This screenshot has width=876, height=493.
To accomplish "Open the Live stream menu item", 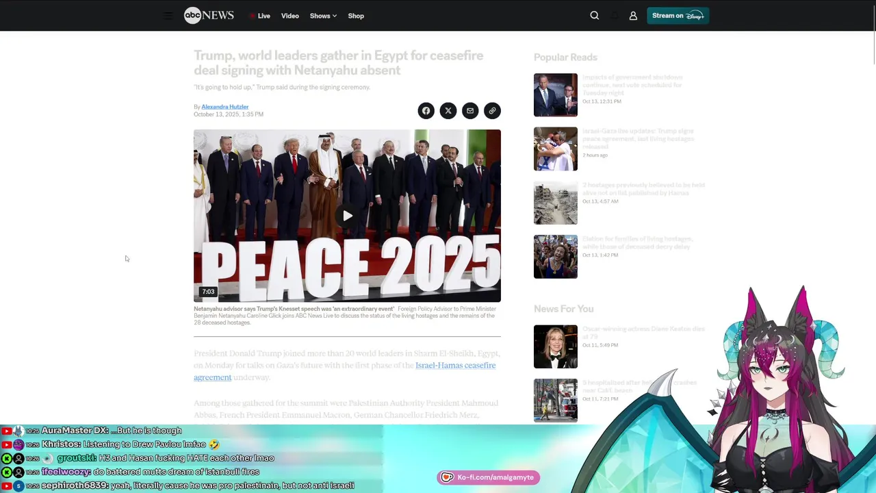I will pyautogui.click(x=259, y=16).
